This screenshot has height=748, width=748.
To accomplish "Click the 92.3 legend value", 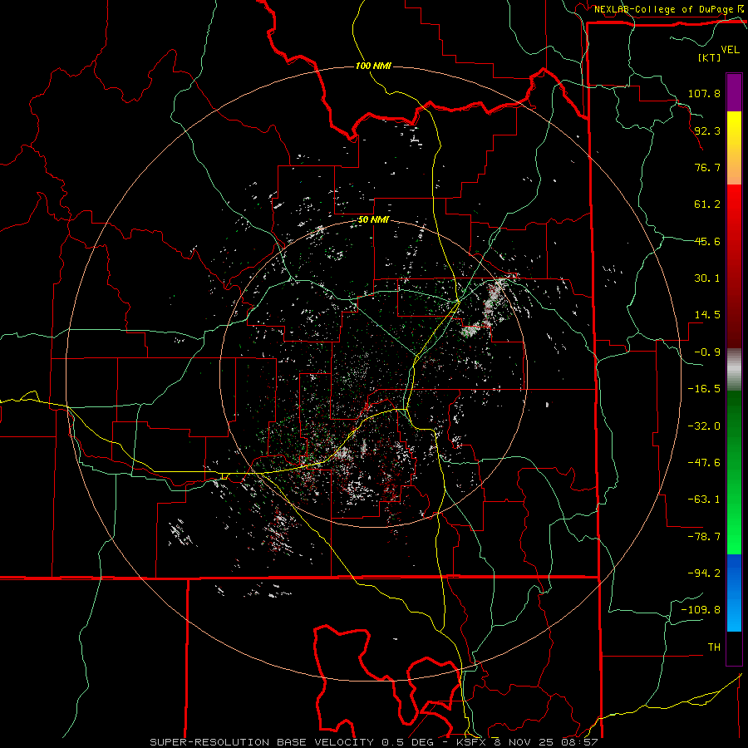I will tap(707, 130).
